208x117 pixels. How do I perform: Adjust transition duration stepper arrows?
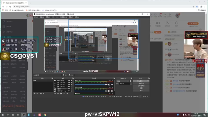(x=131, y=83)
